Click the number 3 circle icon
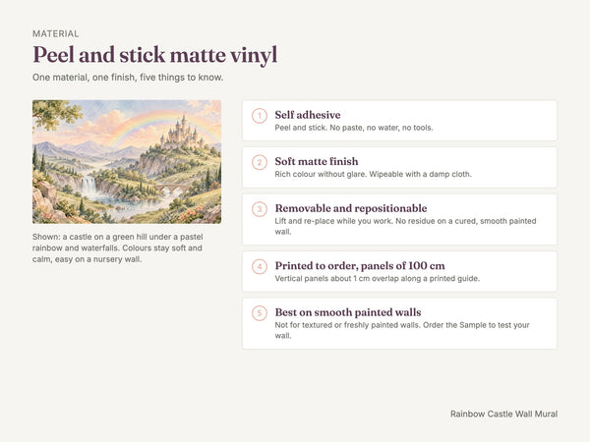This screenshot has height=442, width=590. pos(260,209)
